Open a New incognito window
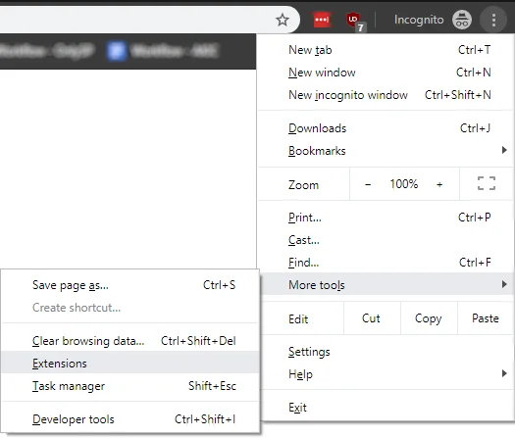 click(x=386, y=95)
